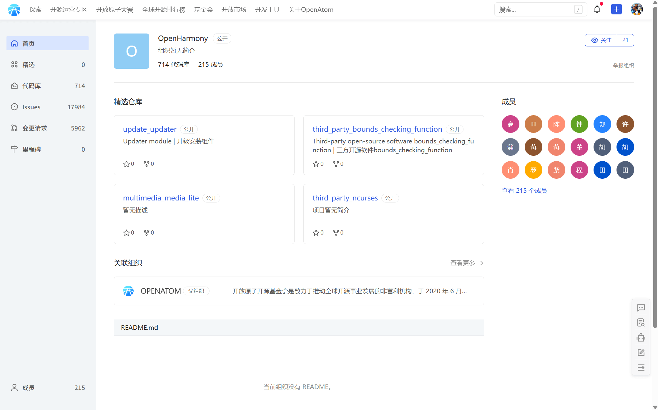Open the update_updater repository link

(x=150, y=129)
